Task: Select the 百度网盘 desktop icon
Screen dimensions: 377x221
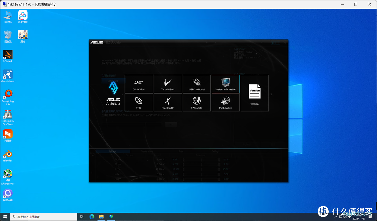Action: coord(23,17)
